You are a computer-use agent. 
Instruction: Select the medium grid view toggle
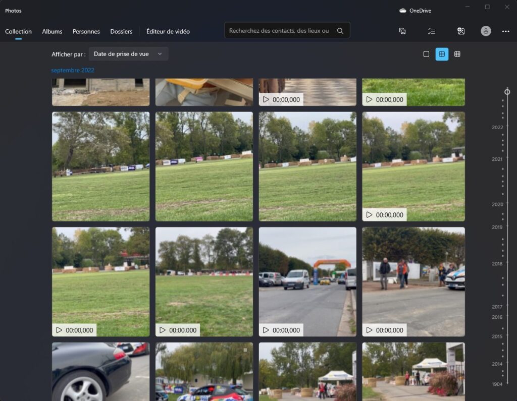coord(442,54)
